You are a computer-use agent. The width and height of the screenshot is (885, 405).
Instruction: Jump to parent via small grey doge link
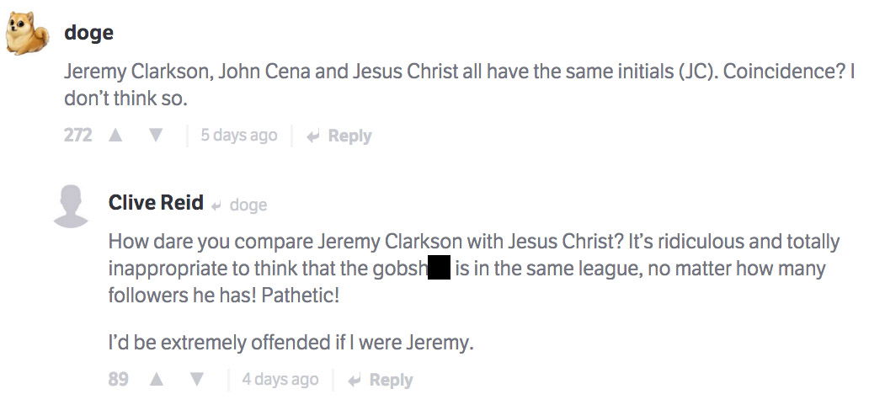(248, 205)
